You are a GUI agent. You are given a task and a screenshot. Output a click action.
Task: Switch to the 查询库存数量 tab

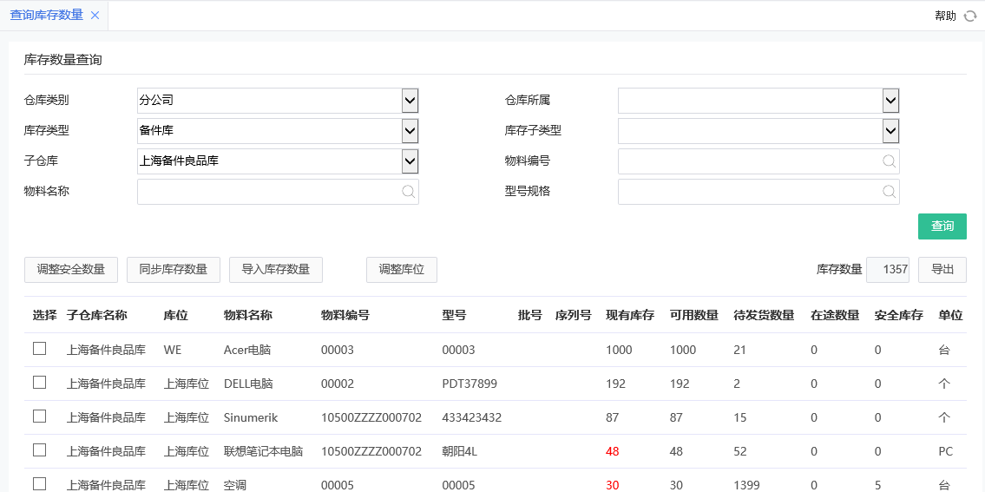click(47, 16)
